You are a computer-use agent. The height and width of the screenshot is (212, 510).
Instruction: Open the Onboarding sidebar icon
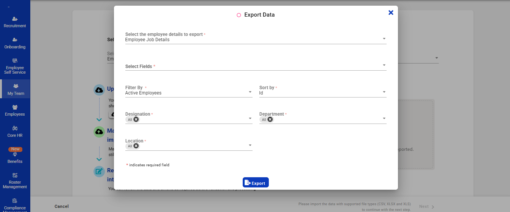point(15,40)
